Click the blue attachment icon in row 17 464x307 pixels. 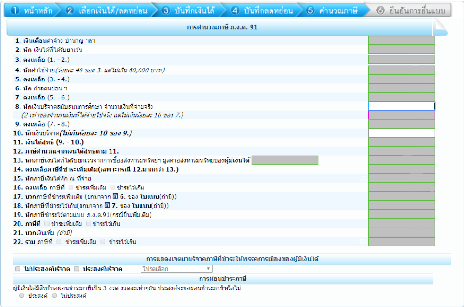[x=114, y=197]
